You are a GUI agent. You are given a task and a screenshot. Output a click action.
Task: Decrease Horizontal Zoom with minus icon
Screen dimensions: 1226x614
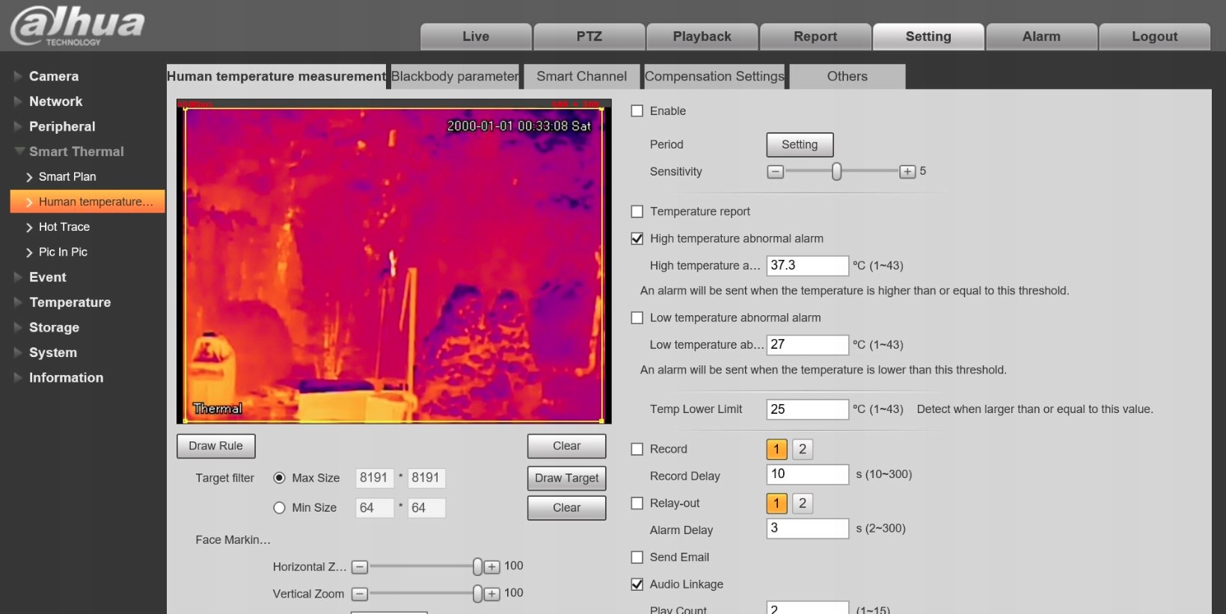360,567
